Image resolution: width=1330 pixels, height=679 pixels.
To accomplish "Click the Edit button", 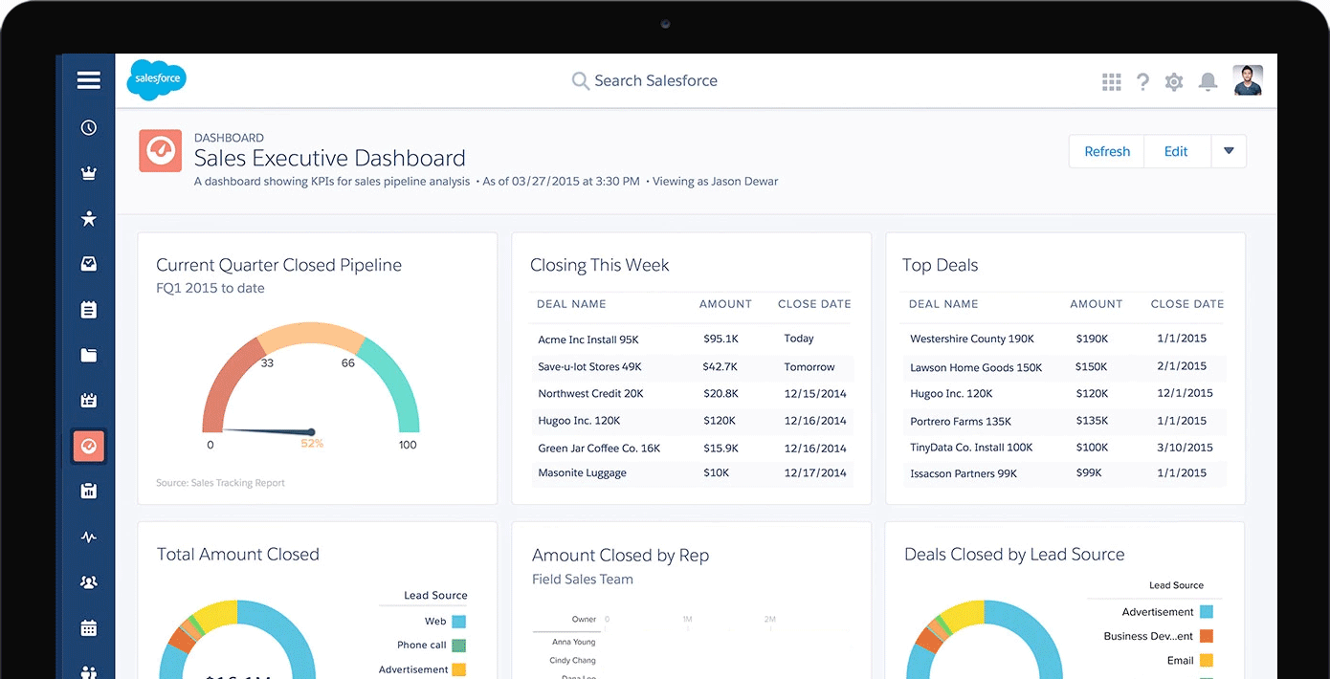I will (1176, 151).
